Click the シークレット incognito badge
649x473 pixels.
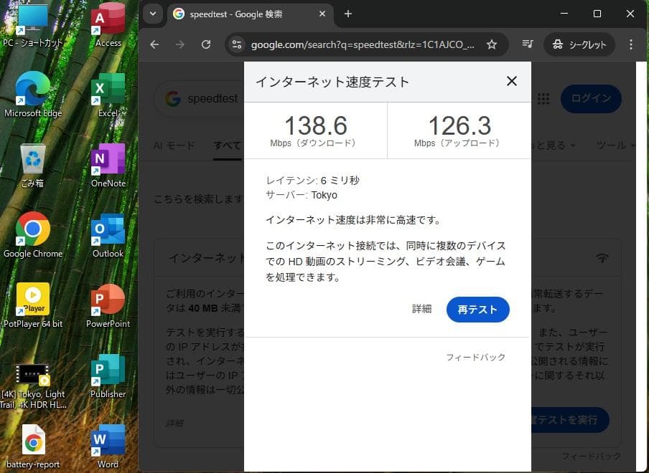[580, 44]
